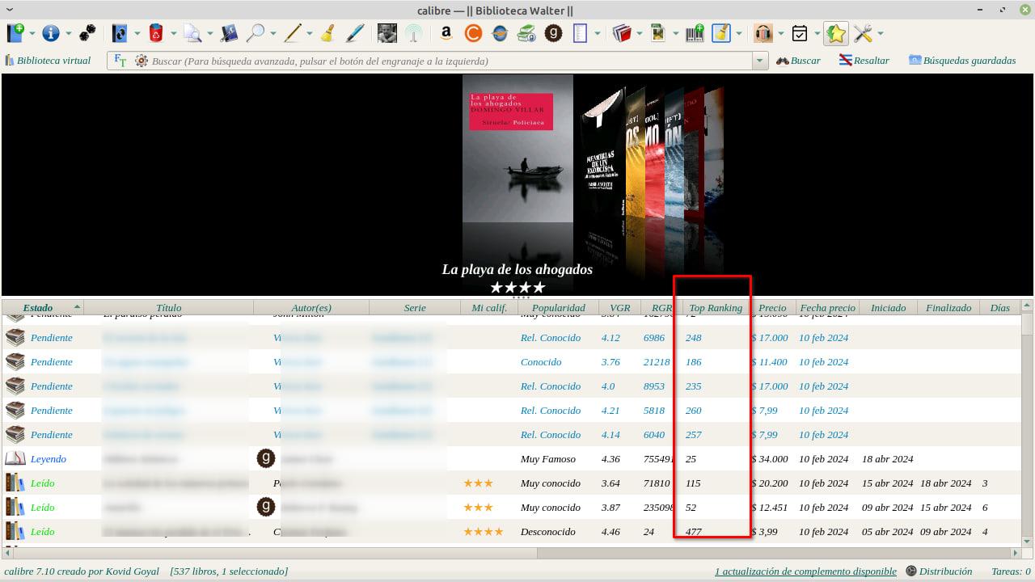1035x582 pixels.
Task: Sort by the Fecha precio column header
Action: [827, 307]
